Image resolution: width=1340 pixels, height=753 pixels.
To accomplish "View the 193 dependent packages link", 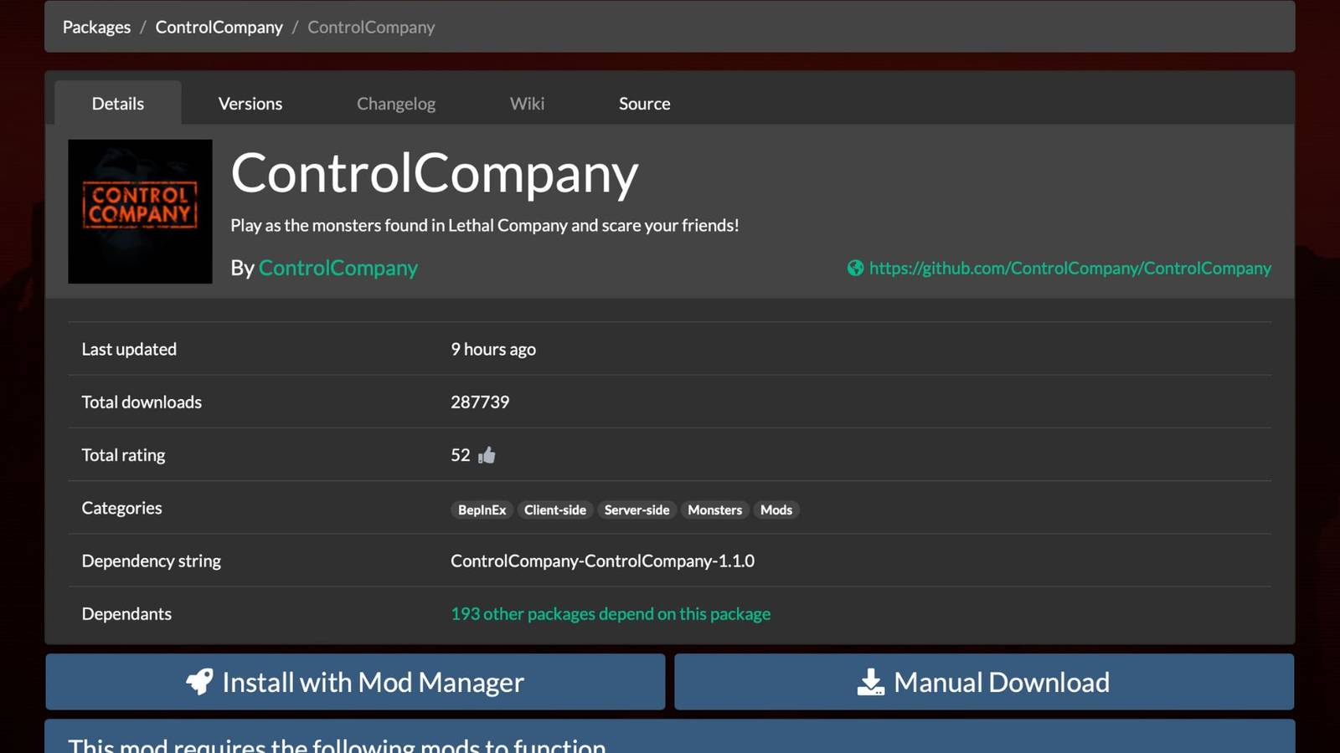I will pos(611,613).
